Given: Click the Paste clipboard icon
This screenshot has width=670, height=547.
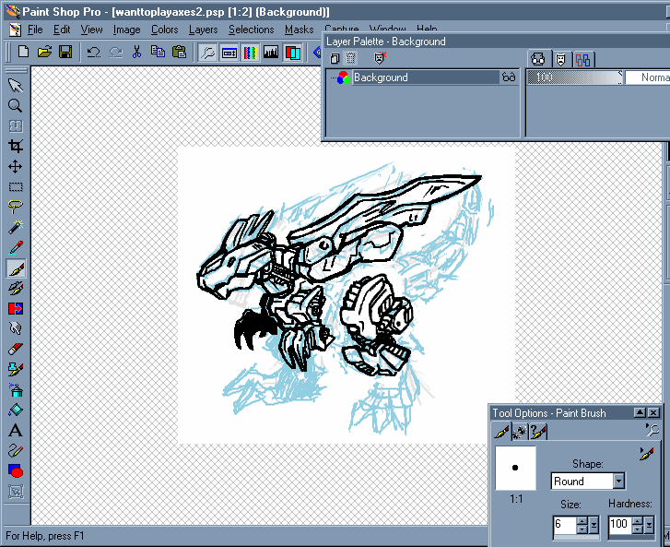Looking at the screenshot, I should (x=179, y=53).
